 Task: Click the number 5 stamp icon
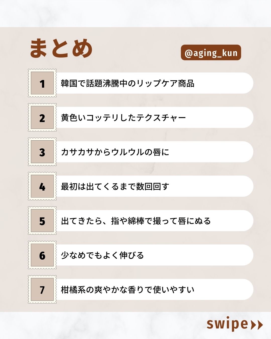(x=42, y=221)
